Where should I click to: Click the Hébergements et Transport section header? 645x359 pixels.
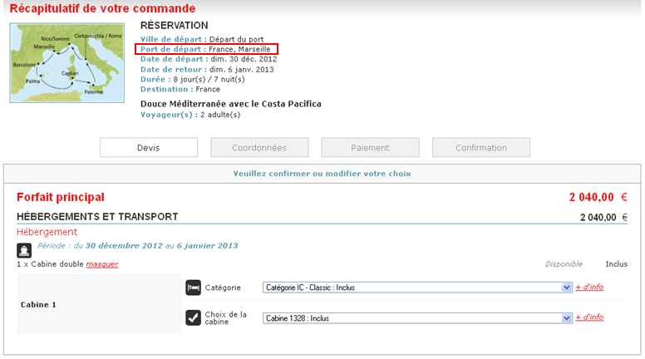(x=97, y=216)
